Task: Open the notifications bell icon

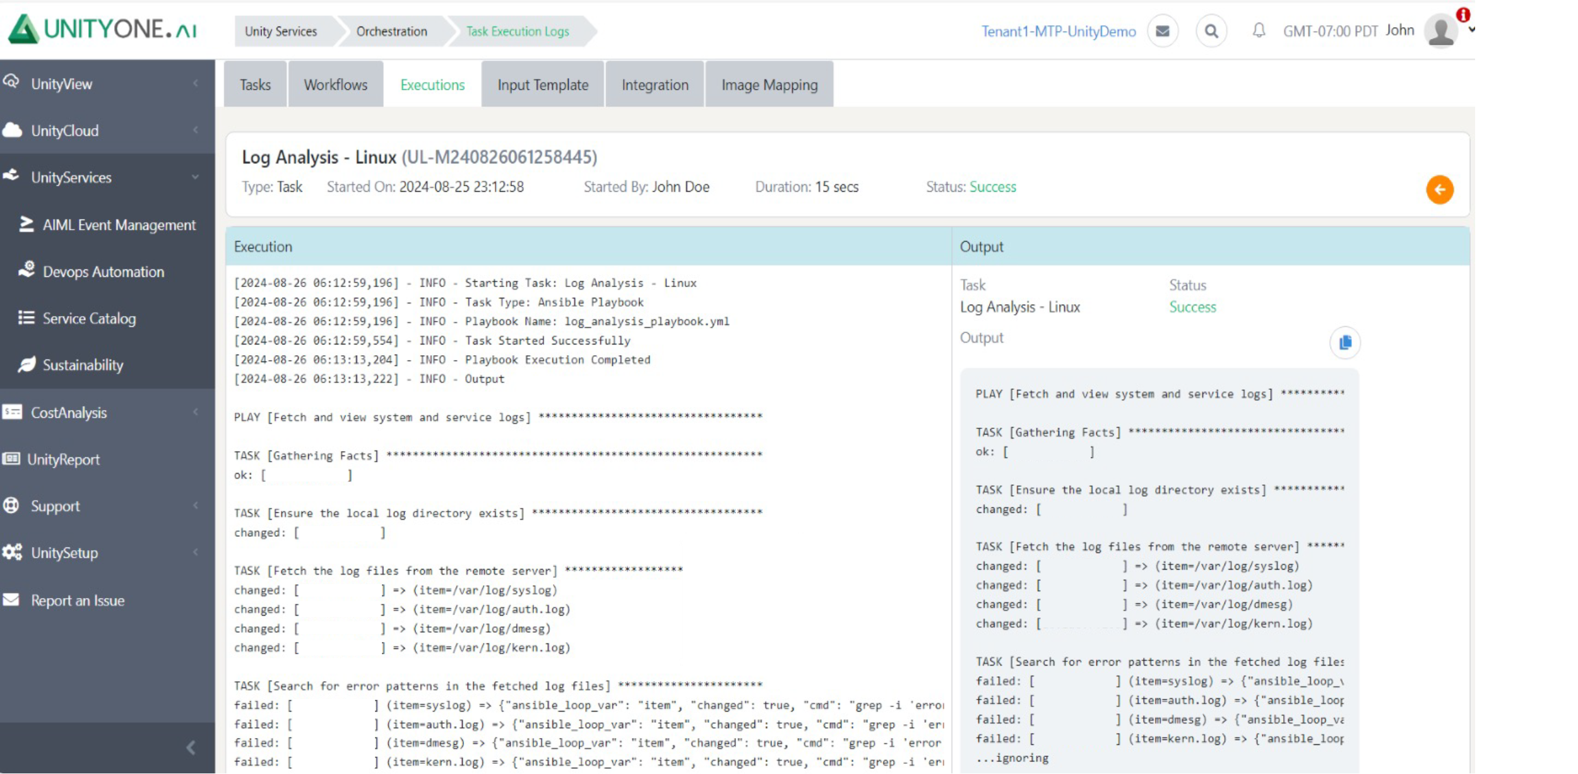Action: tap(1259, 30)
